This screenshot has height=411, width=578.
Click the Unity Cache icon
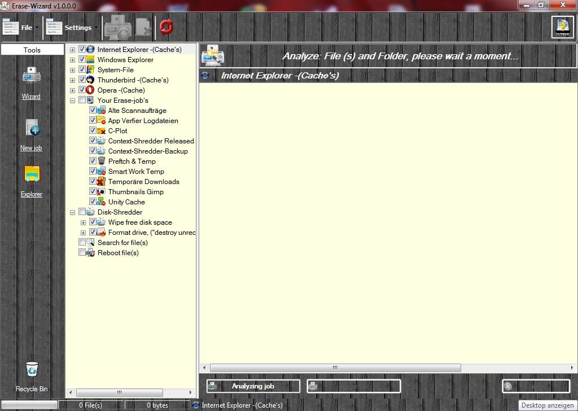coord(102,202)
